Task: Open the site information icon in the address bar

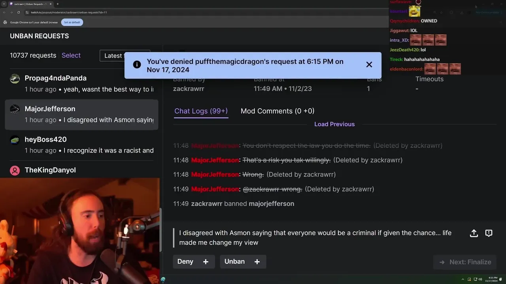Action: (27, 12)
